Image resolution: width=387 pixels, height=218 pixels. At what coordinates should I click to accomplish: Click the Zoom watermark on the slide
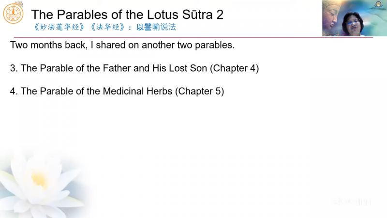click(351, 200)
